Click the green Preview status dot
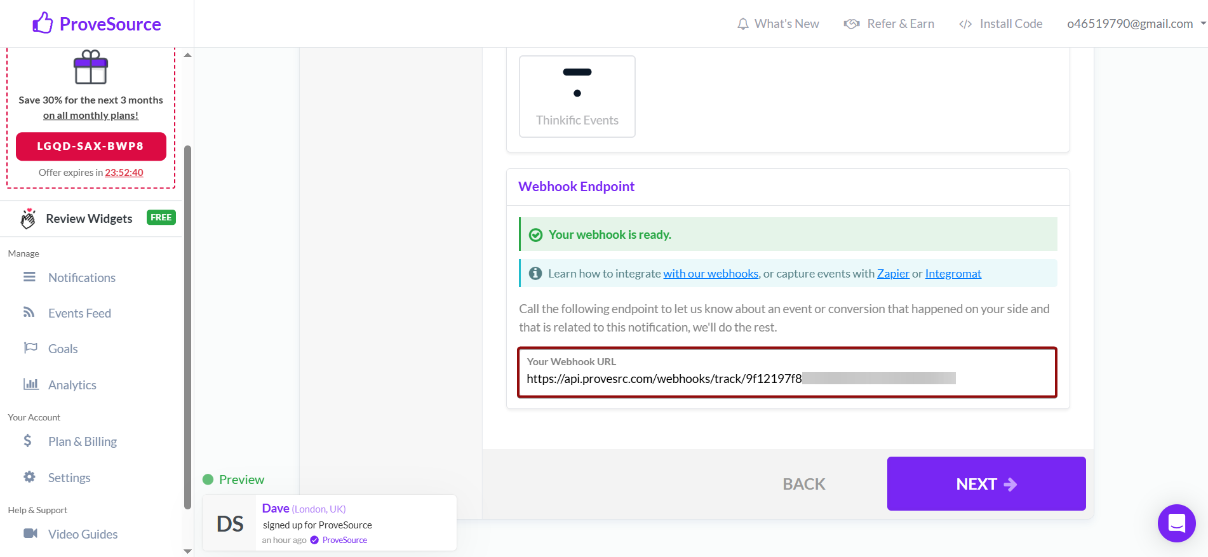 point(208,480)
